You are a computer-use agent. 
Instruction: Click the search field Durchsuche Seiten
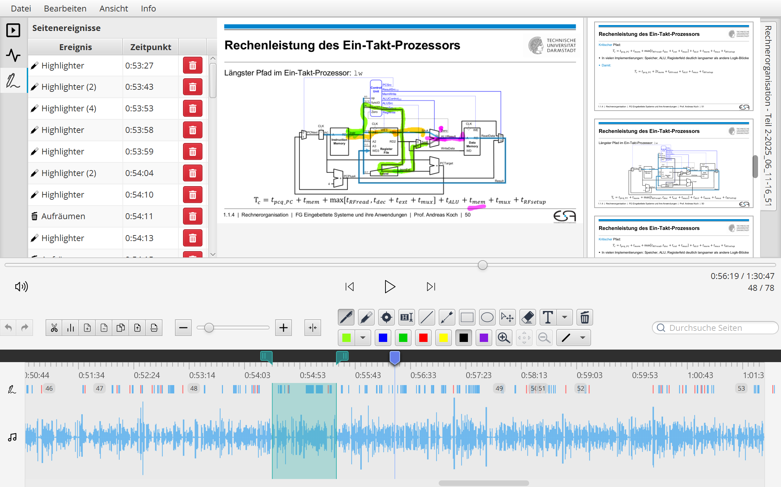pyautogui.click(x=715, y=327)
